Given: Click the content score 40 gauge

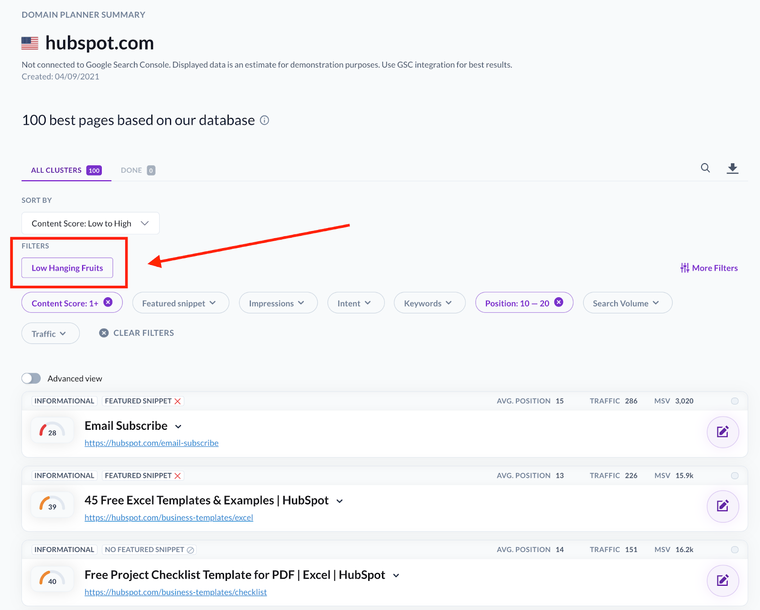Looking at the screenshot, I should 52,579.
